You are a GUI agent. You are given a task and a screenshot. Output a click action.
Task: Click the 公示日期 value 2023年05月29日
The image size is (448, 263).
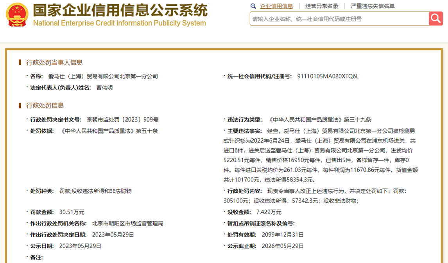[x=80, y=246]
